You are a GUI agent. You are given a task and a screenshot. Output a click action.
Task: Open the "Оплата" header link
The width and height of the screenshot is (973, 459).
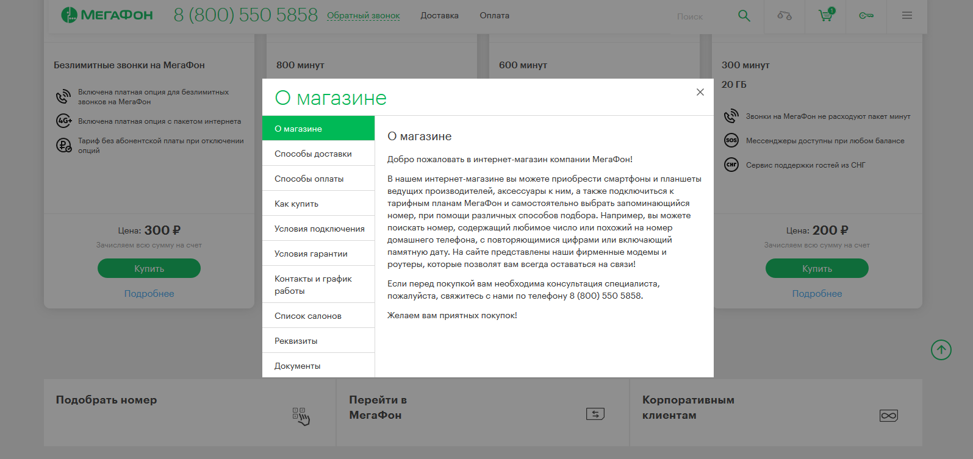[x=494, y=16]
